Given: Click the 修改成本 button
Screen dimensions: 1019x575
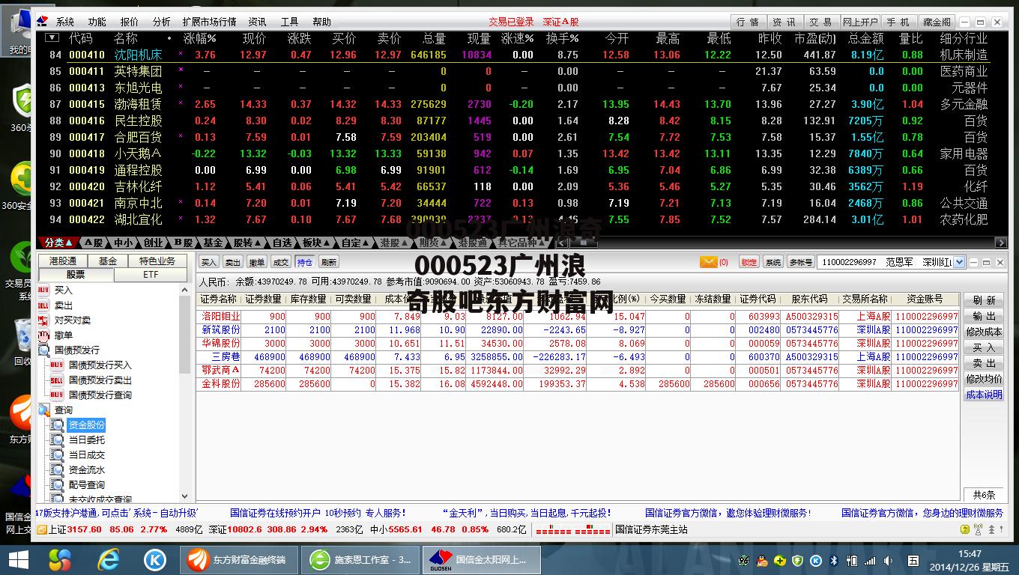Looking at the screenshot, I should coord(984,332).
